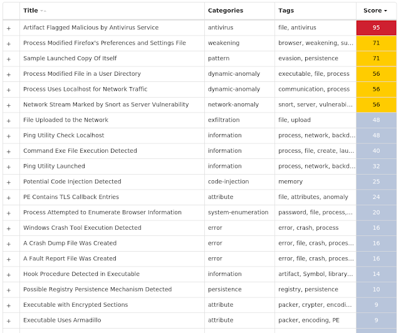Expand the Artifact Flagged Malicious by Antivirus row
Image resolution: width=401 pixels, height=333 pixels.
click(9, 28)
